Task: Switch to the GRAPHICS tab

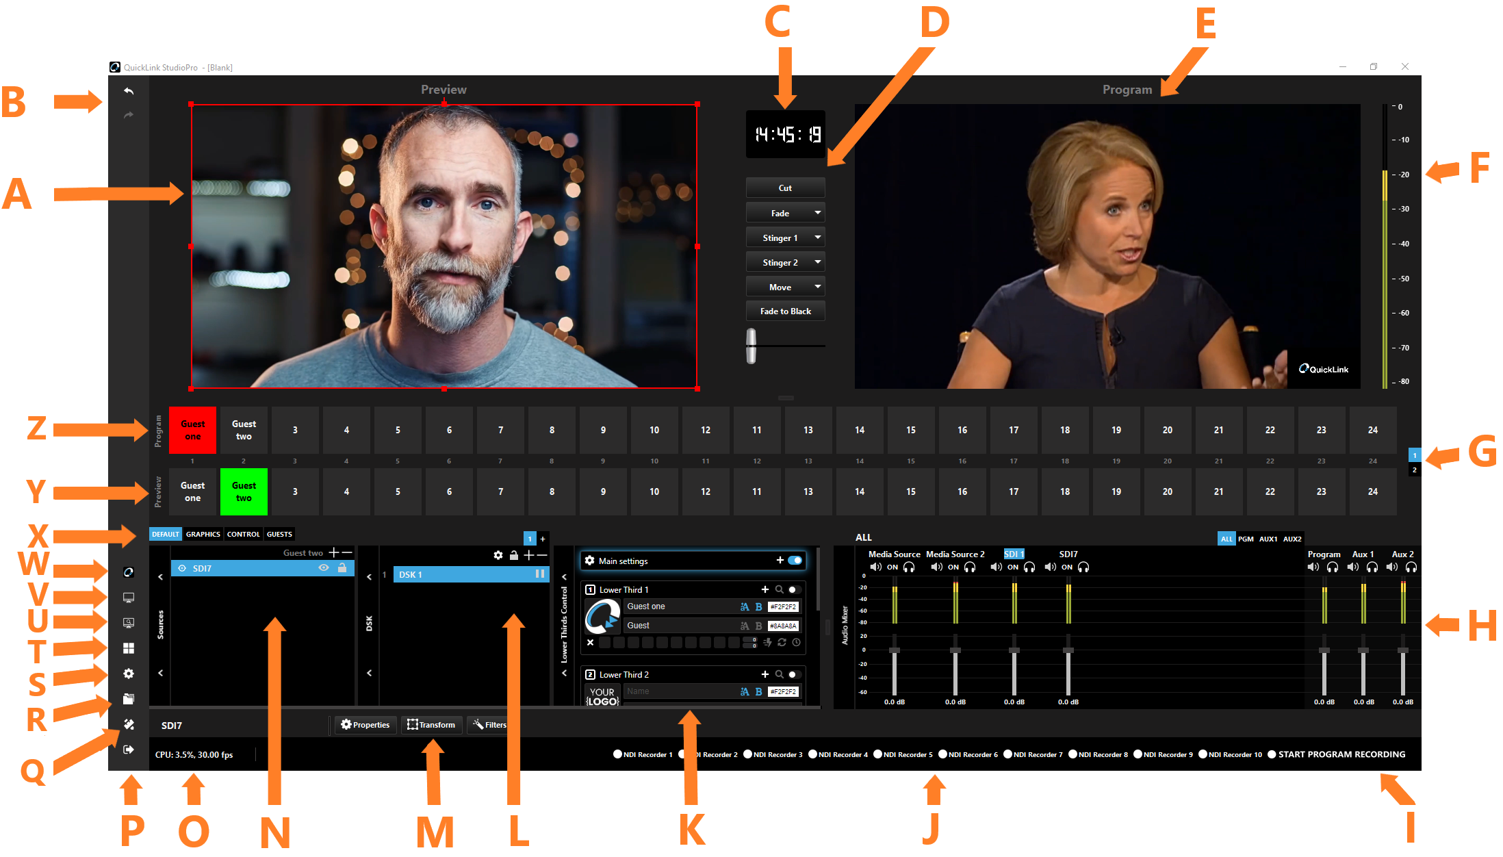Action: point(203,535)
